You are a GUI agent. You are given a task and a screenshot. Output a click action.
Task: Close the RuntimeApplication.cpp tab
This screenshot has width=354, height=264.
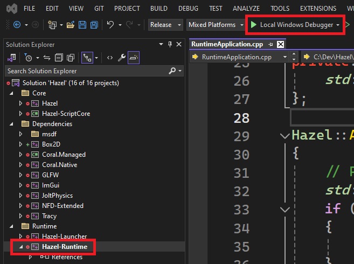click(280, 44)
